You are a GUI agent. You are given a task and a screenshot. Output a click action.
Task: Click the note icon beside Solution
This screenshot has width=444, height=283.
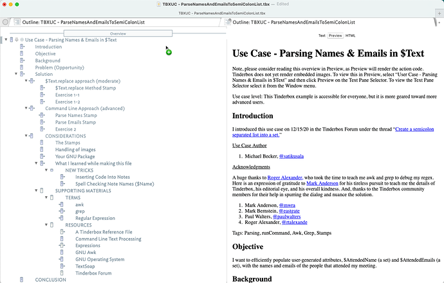tap(22, 74)
